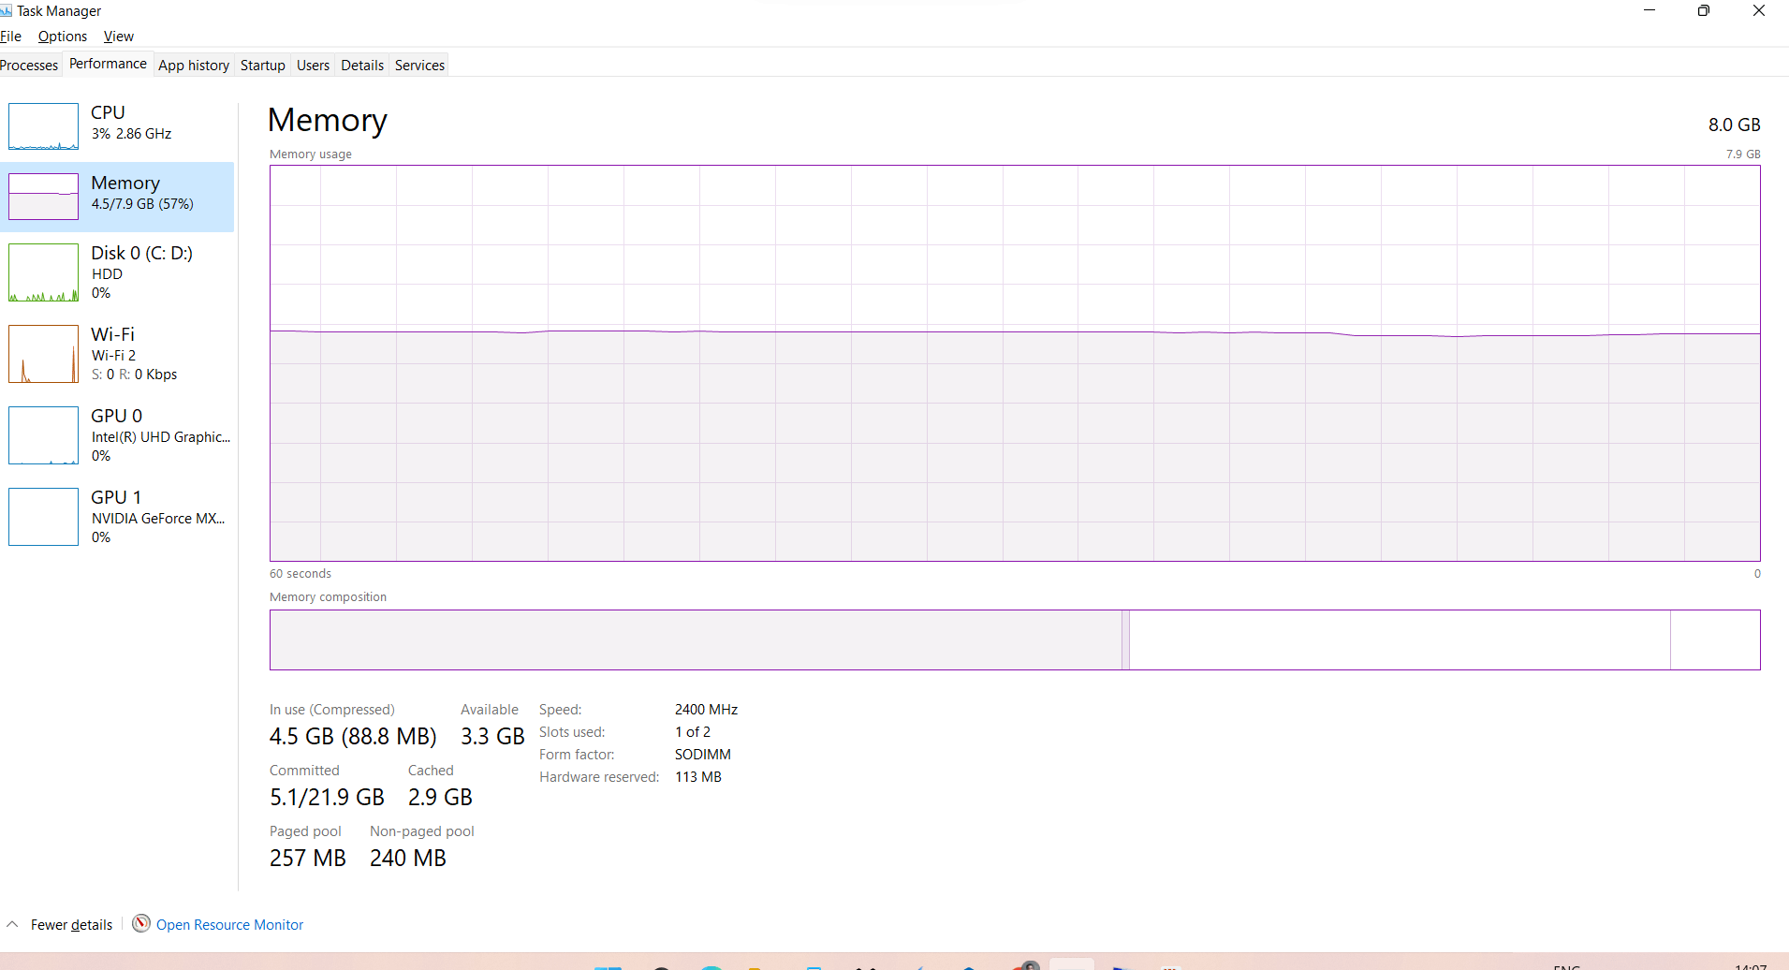The height and width of the screenshot is (970, 1789).
Task: Minimize the Task Manager window
Action: (x=1650, y=10)
